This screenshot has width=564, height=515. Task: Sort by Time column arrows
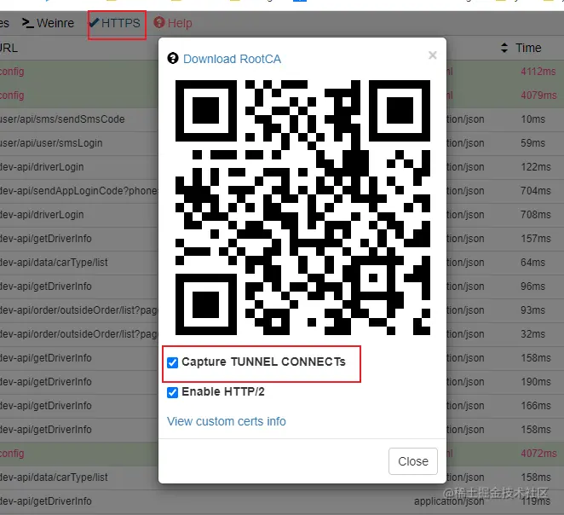pyautogui.click(x=504, y=48)
